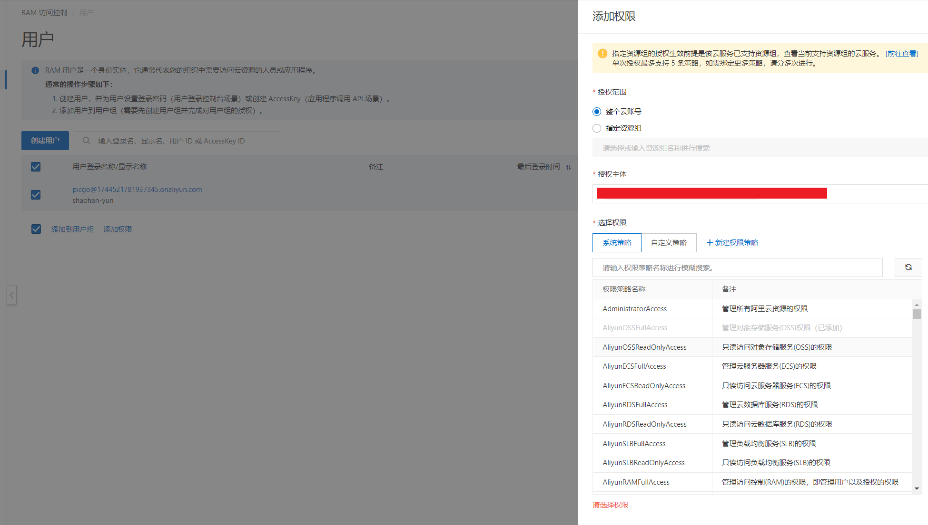Click the sort icon beside 最后登录时间
This screenshot has width=928, height=525.
pyautogui.click(x=568, y=167)
